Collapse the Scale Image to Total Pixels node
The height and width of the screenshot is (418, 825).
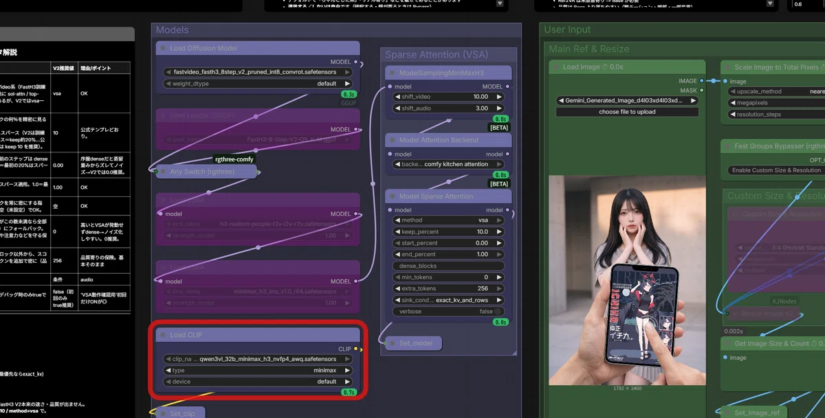(728, 67)
